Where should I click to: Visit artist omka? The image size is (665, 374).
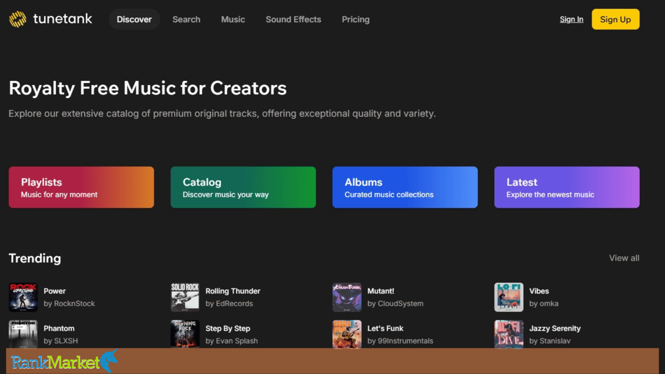coord(549,303)
